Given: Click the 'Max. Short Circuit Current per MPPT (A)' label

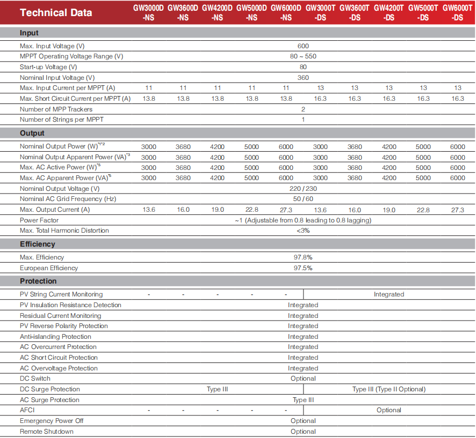Looking at the screenshot, I should (x=75, y=99).
